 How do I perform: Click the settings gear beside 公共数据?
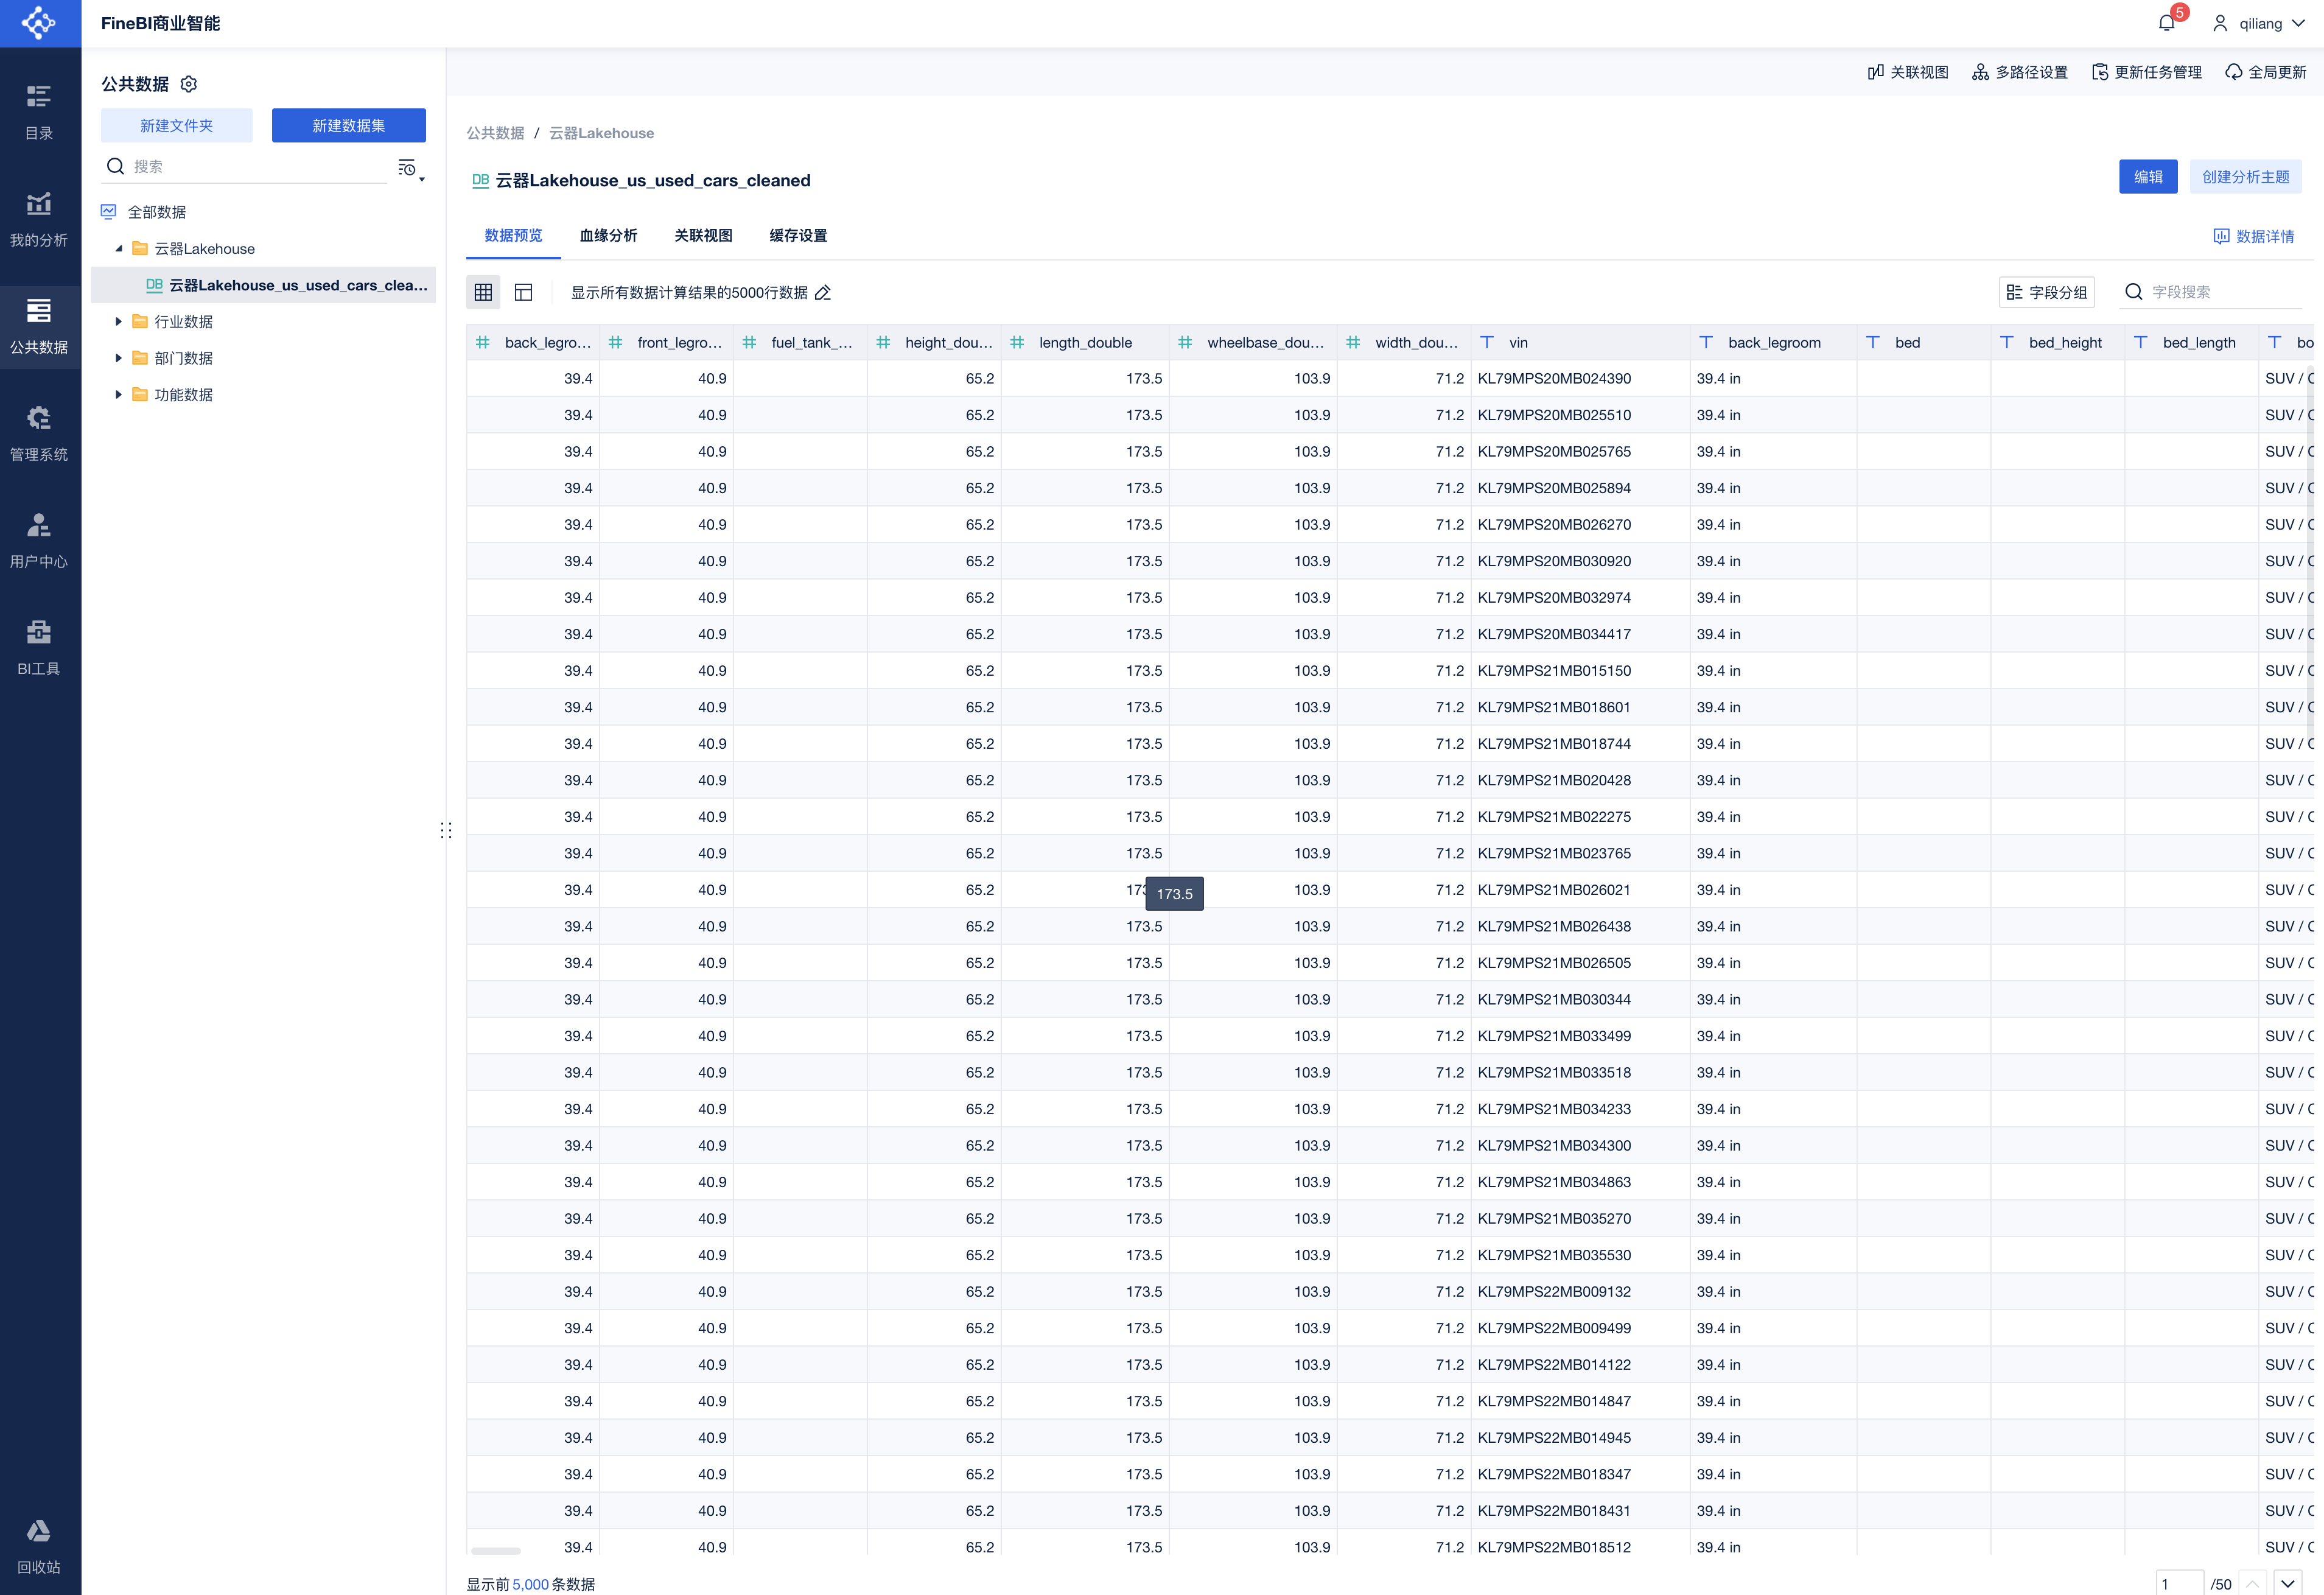point(188,84)
